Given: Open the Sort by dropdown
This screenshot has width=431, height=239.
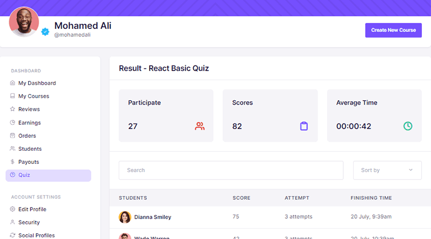Looking at the screenshot, I should click(387, 170).
